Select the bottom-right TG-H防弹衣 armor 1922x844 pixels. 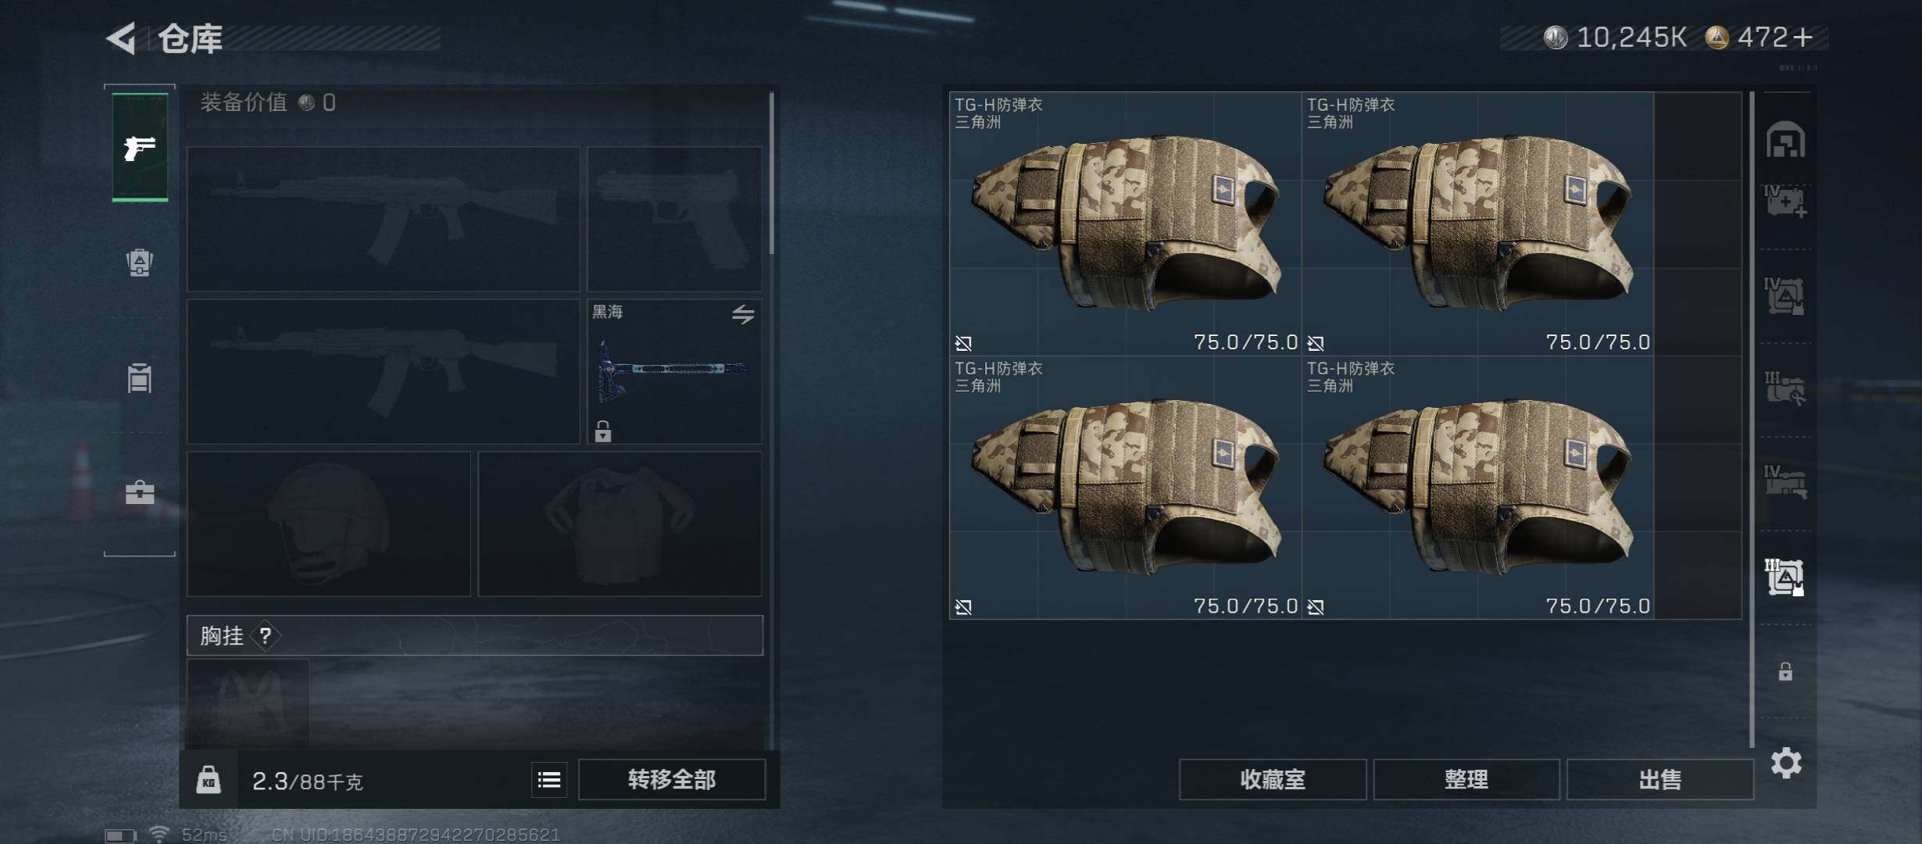[x=1477, y=488]
